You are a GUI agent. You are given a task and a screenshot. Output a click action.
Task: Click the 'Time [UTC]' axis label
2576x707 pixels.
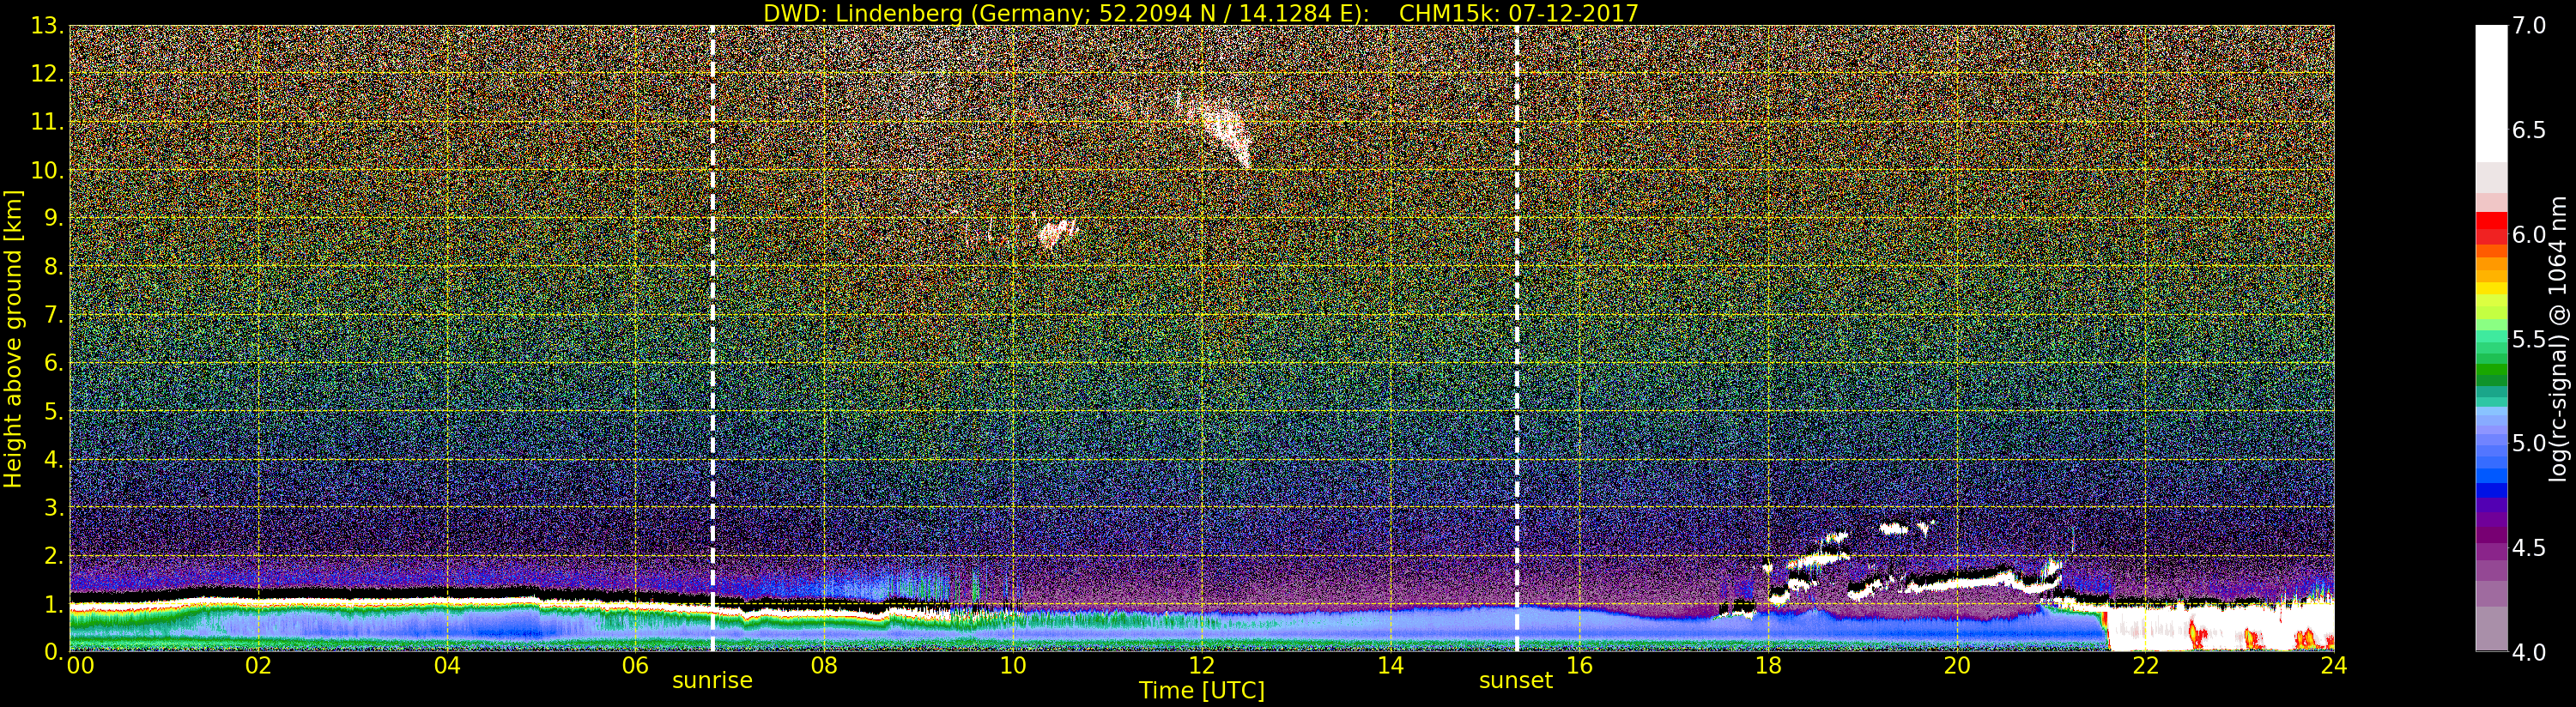(1202, 691)
